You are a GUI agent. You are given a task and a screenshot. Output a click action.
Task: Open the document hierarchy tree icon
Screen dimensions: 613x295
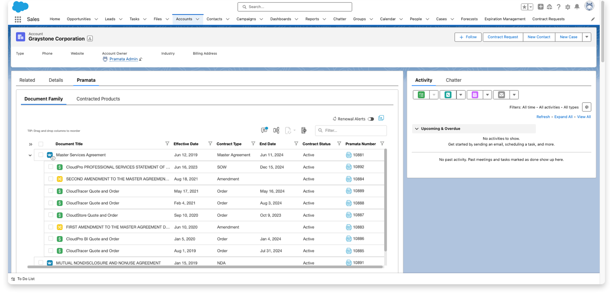point(276,130)
